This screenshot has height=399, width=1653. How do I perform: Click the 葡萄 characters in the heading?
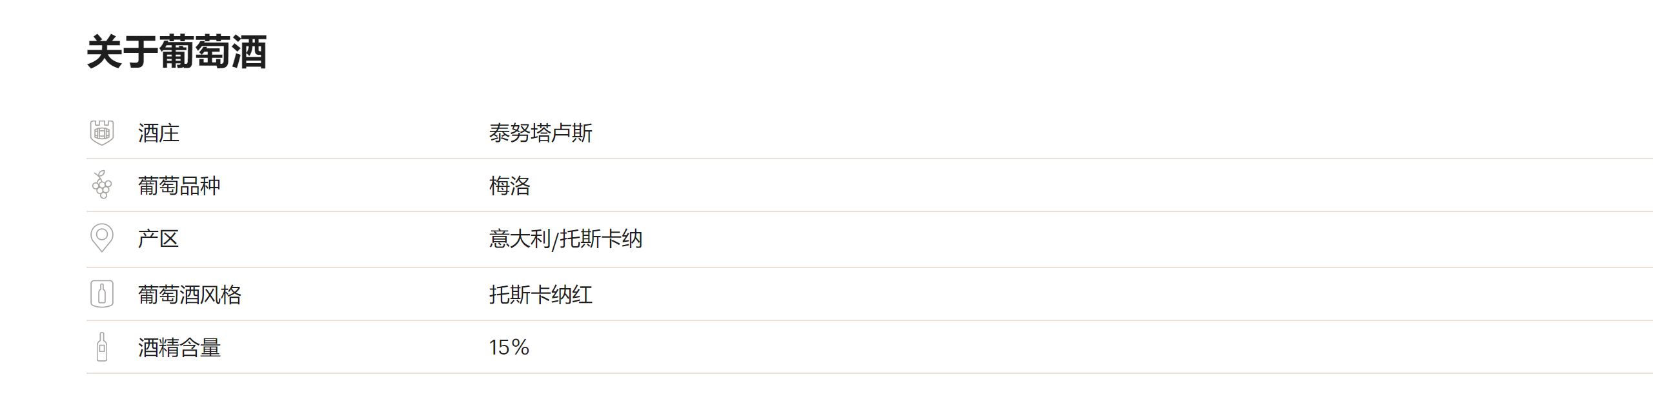(194, 52)
